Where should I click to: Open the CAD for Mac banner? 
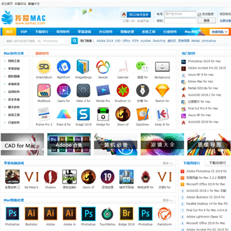point(22,144)
